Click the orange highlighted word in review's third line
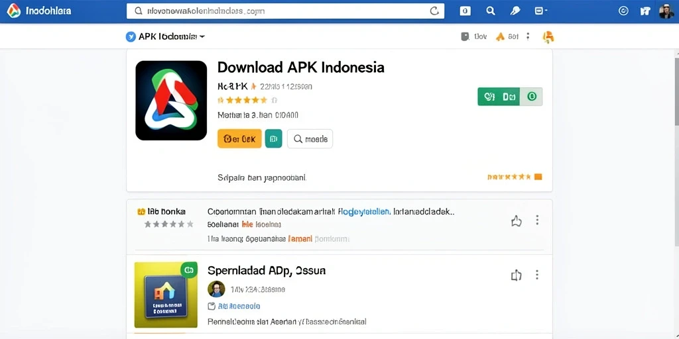This screenshot has width=679, height=339. pos(299,238)
